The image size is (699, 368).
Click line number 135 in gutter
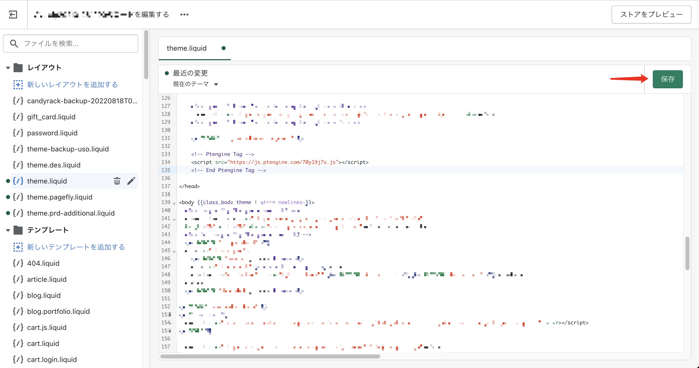(x=166, y=170)
